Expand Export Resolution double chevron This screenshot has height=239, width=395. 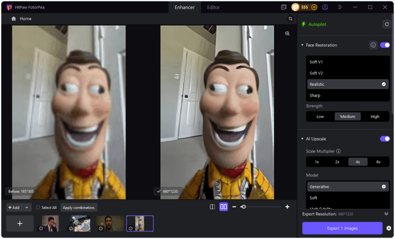[386, 214]
